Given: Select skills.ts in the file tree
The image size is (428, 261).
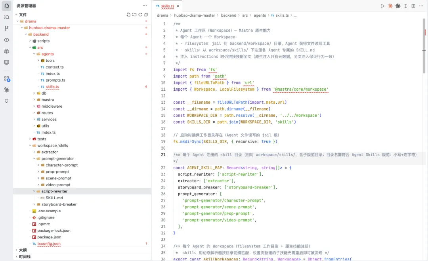Looking at the screenshot, I should [x=52, y=86].
